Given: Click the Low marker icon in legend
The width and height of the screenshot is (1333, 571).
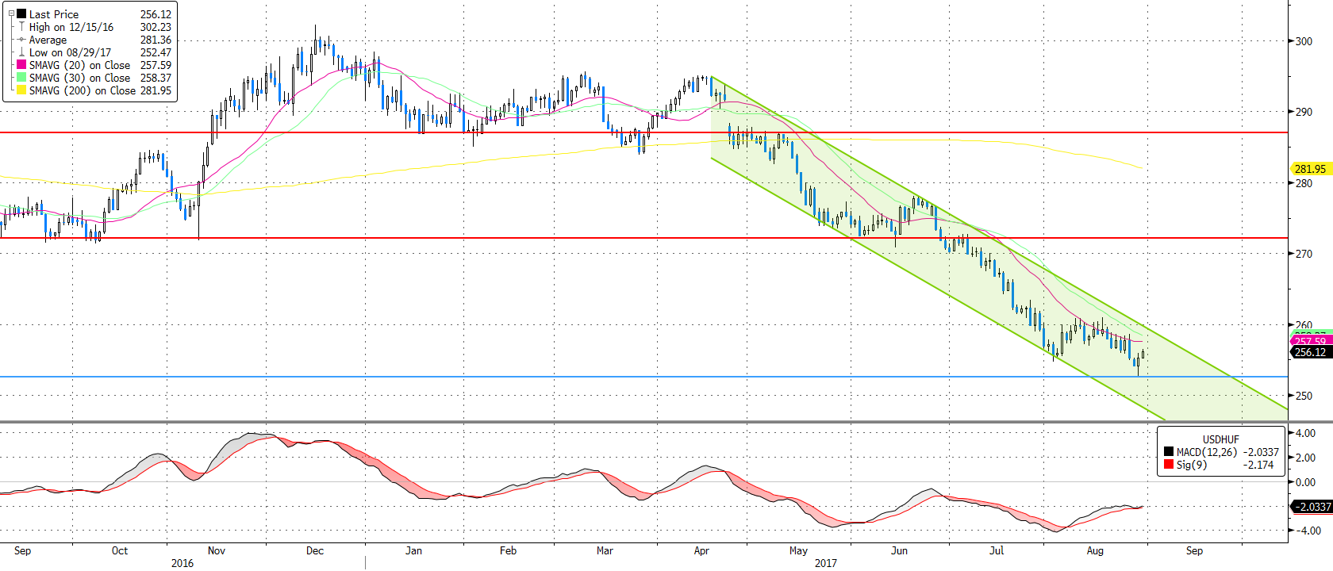Looking at the screenshot, I should (x=21, y=52).
